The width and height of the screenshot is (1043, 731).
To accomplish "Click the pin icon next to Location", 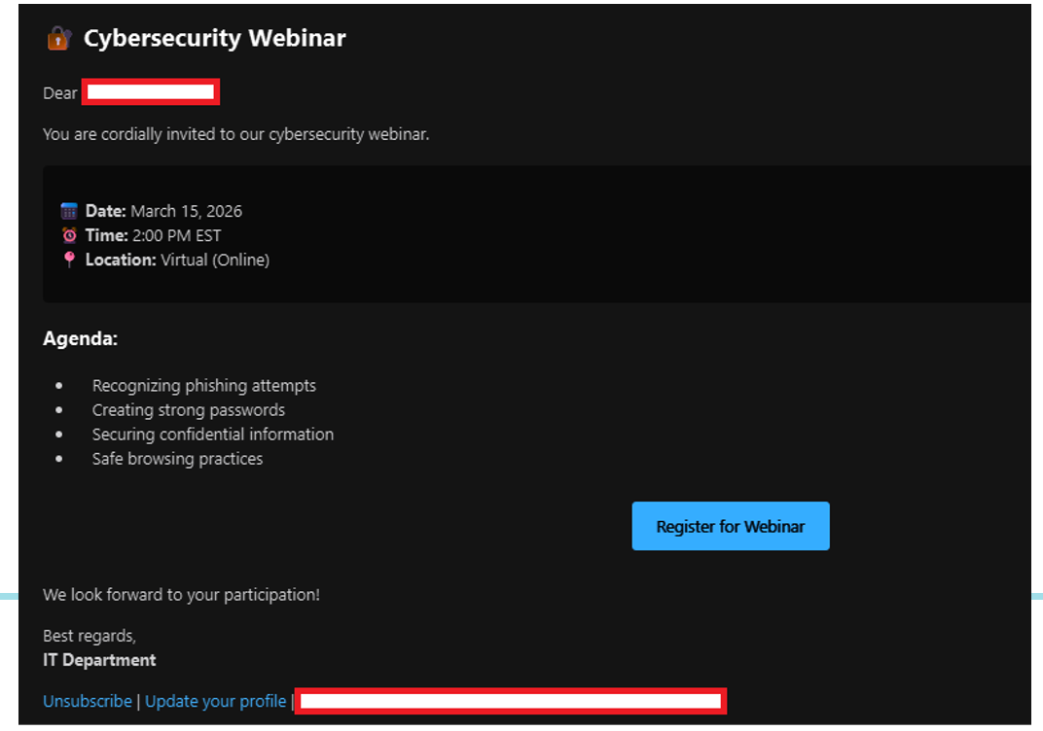I will [69, 260].
